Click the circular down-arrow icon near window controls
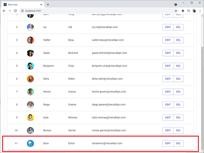 [176, 5]
